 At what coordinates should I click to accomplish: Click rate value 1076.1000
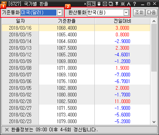coord(67,81)
